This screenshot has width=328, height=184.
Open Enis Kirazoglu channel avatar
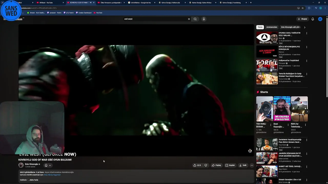click(21, 165)
